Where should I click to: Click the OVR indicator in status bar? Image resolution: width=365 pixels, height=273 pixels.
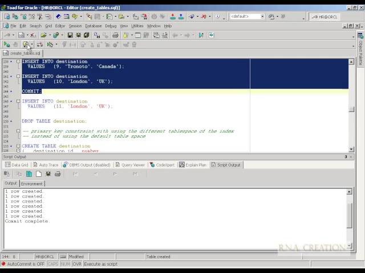(x=77, y=264)
